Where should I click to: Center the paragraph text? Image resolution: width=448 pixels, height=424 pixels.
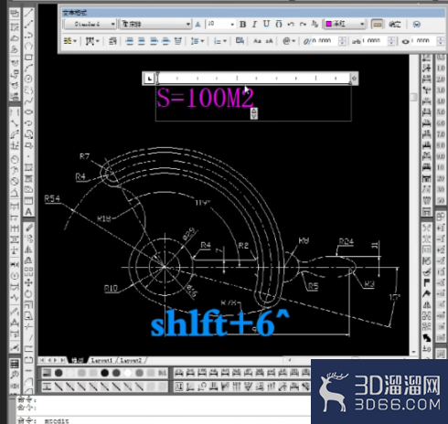(x=142, y=41)
